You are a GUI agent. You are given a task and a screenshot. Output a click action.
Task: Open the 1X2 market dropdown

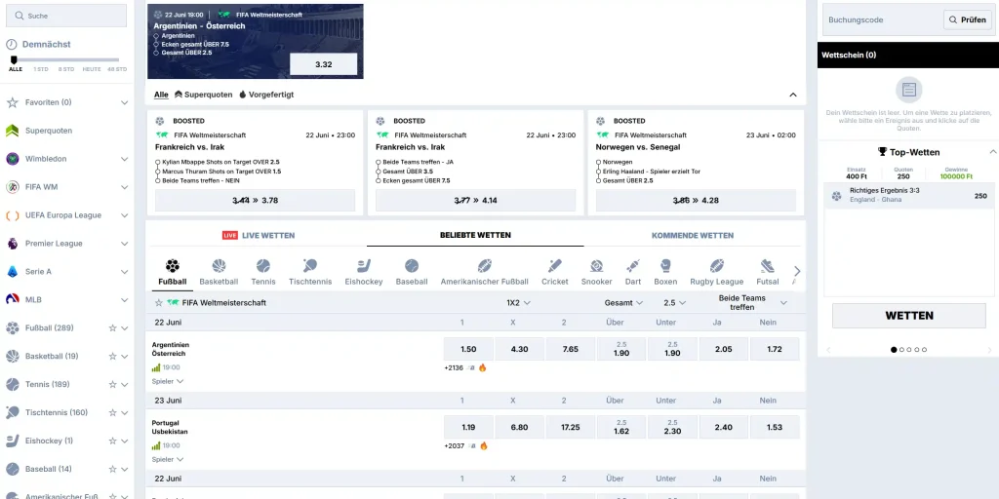coord(518,303)
